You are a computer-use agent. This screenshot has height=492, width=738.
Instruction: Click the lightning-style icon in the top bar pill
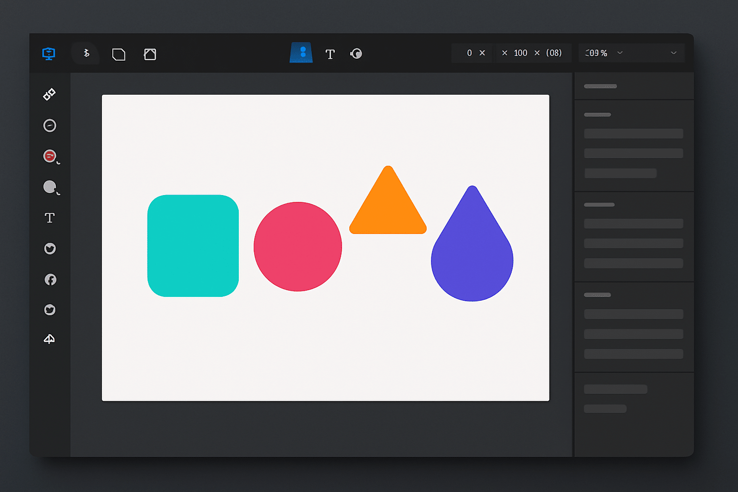(x=86, y=53)
